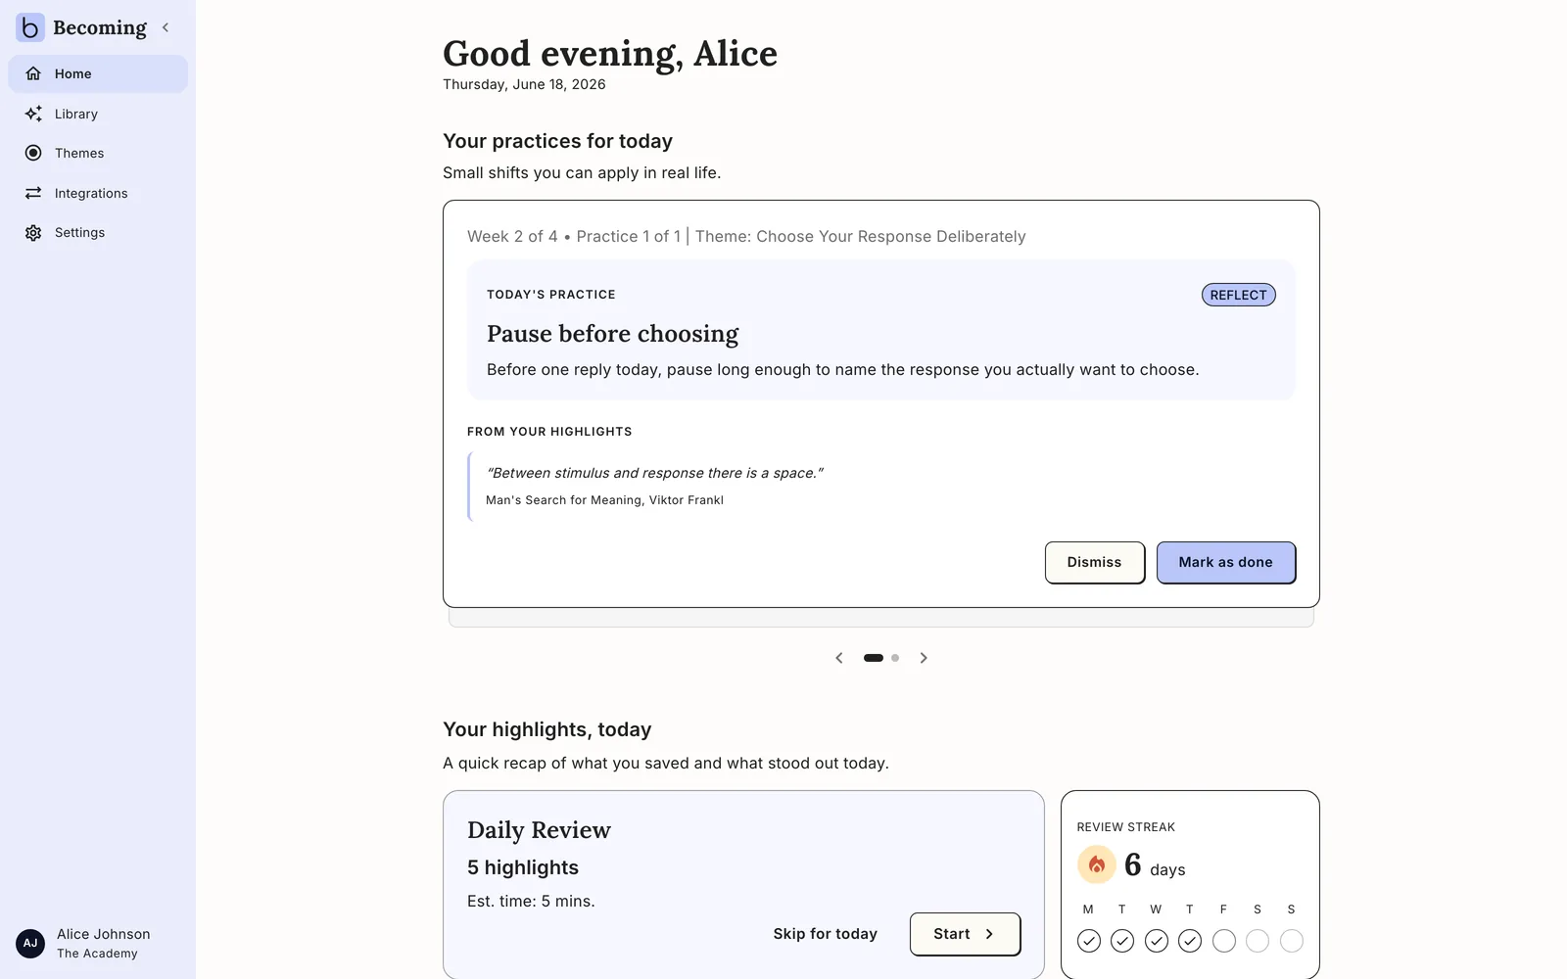
Task: Collapse the sidebar with the chevron
Action: point(166,27)
